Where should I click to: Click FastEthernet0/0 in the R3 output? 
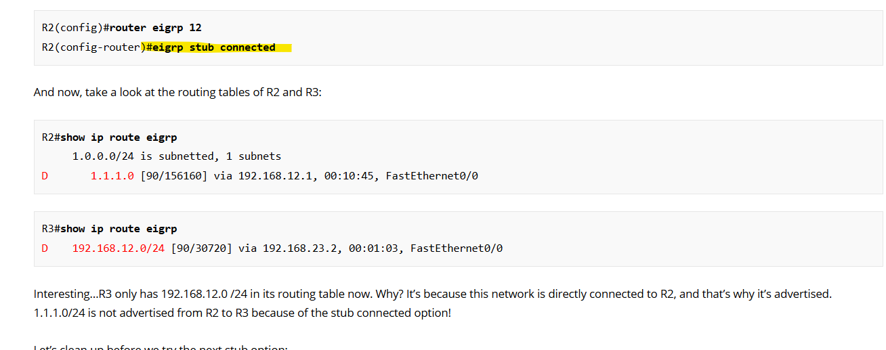(457, 248)
